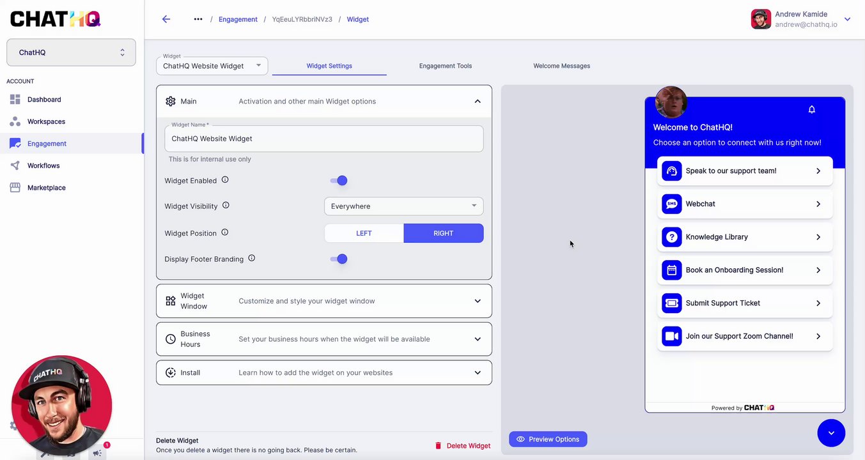
Task: Collapse widget with round chevron button
Action: pos(831,433)
